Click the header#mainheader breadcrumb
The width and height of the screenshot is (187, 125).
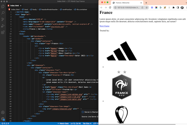[x=48, y=9]
